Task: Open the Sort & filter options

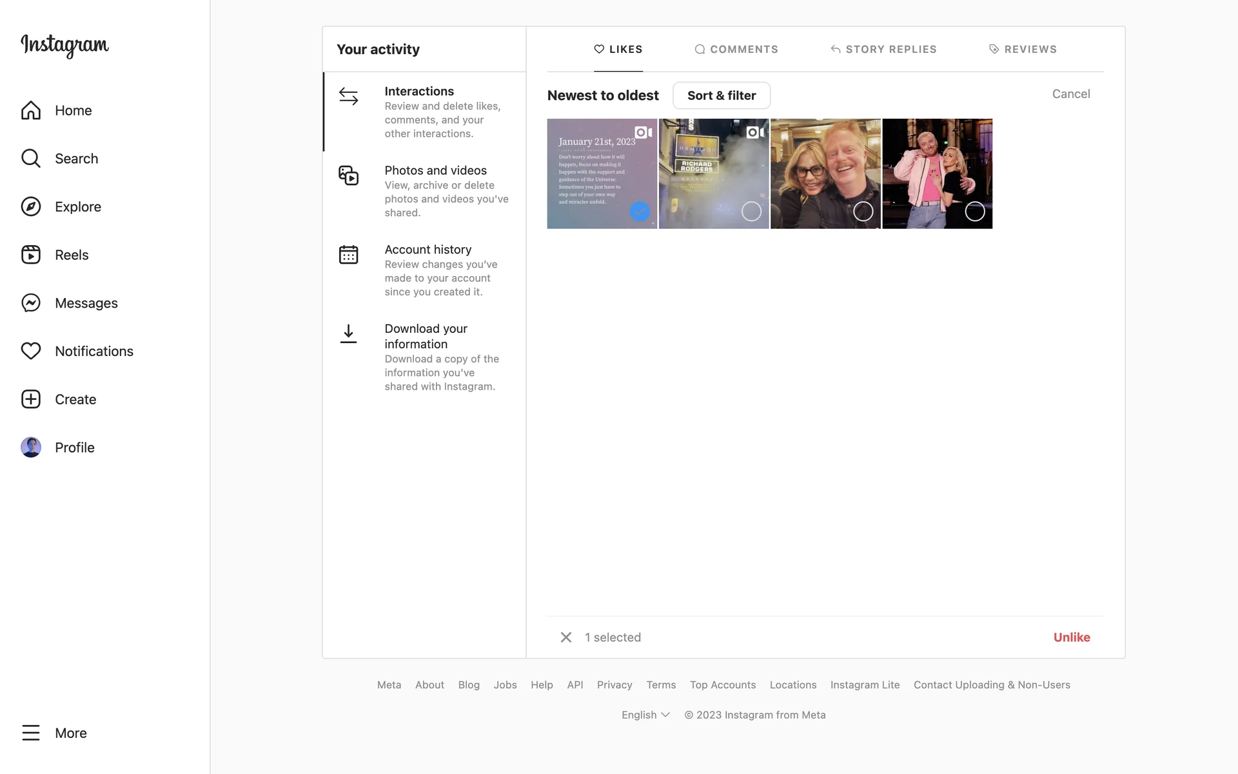Action: pos(721,95)
